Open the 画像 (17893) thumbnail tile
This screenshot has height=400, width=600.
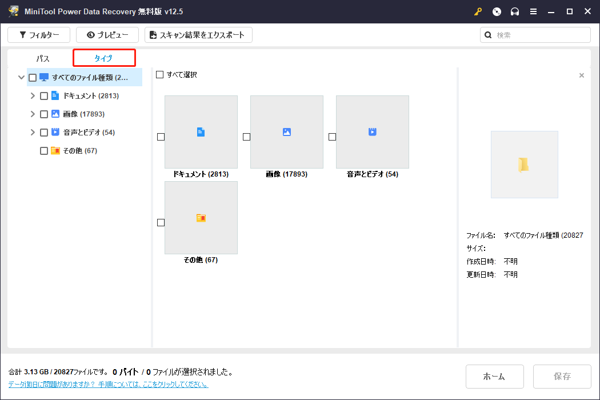(x=287, y=132)
